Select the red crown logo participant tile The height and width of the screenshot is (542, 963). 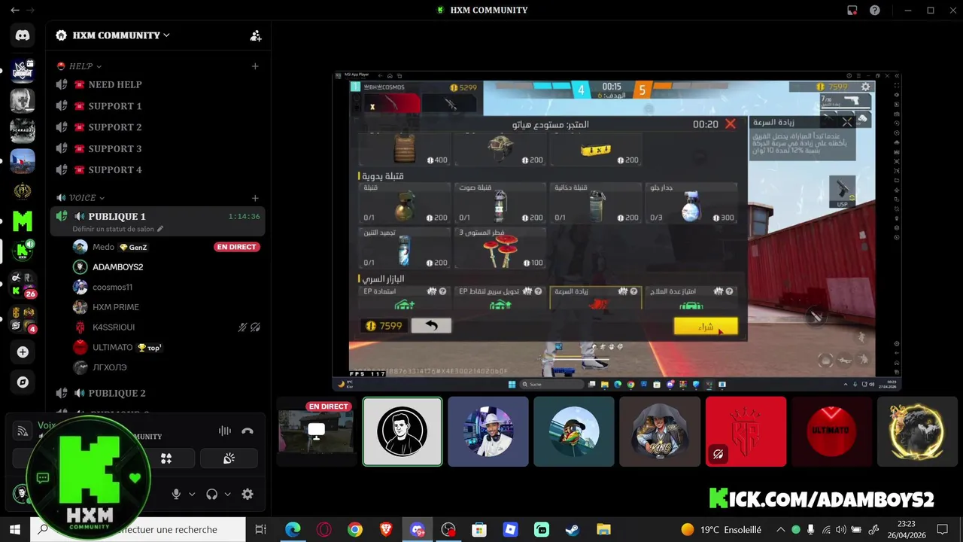[746, 431]
